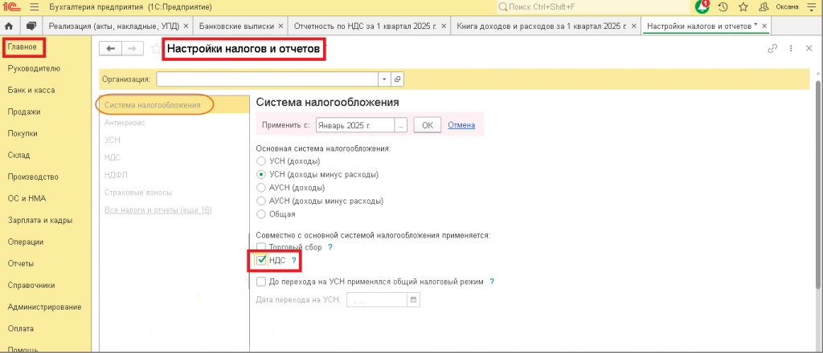Go to home page icon tab
The image size is (823, 353).
[x=10, y=26]
